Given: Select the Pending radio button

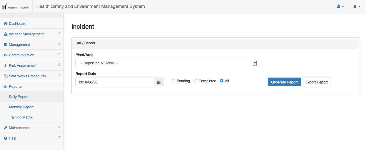Looking at the screenshot, I should 174,81.
